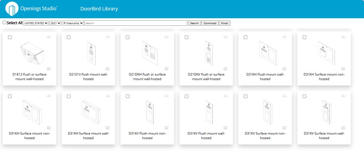Click 'D31KV Surface mount non-hosted' label
Screen dimensions: 364x151
click(x=265, y=136)
